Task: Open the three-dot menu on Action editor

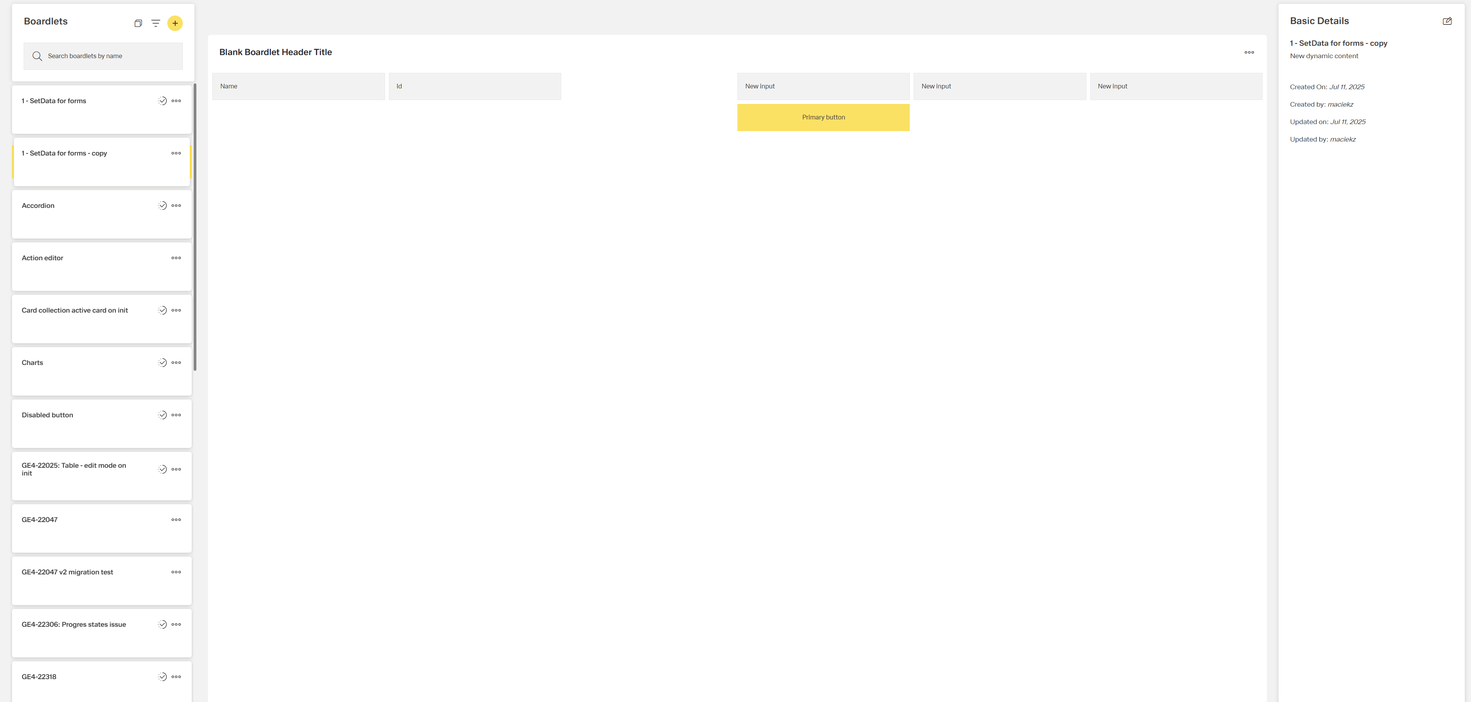Action: [x=175, y=258]
